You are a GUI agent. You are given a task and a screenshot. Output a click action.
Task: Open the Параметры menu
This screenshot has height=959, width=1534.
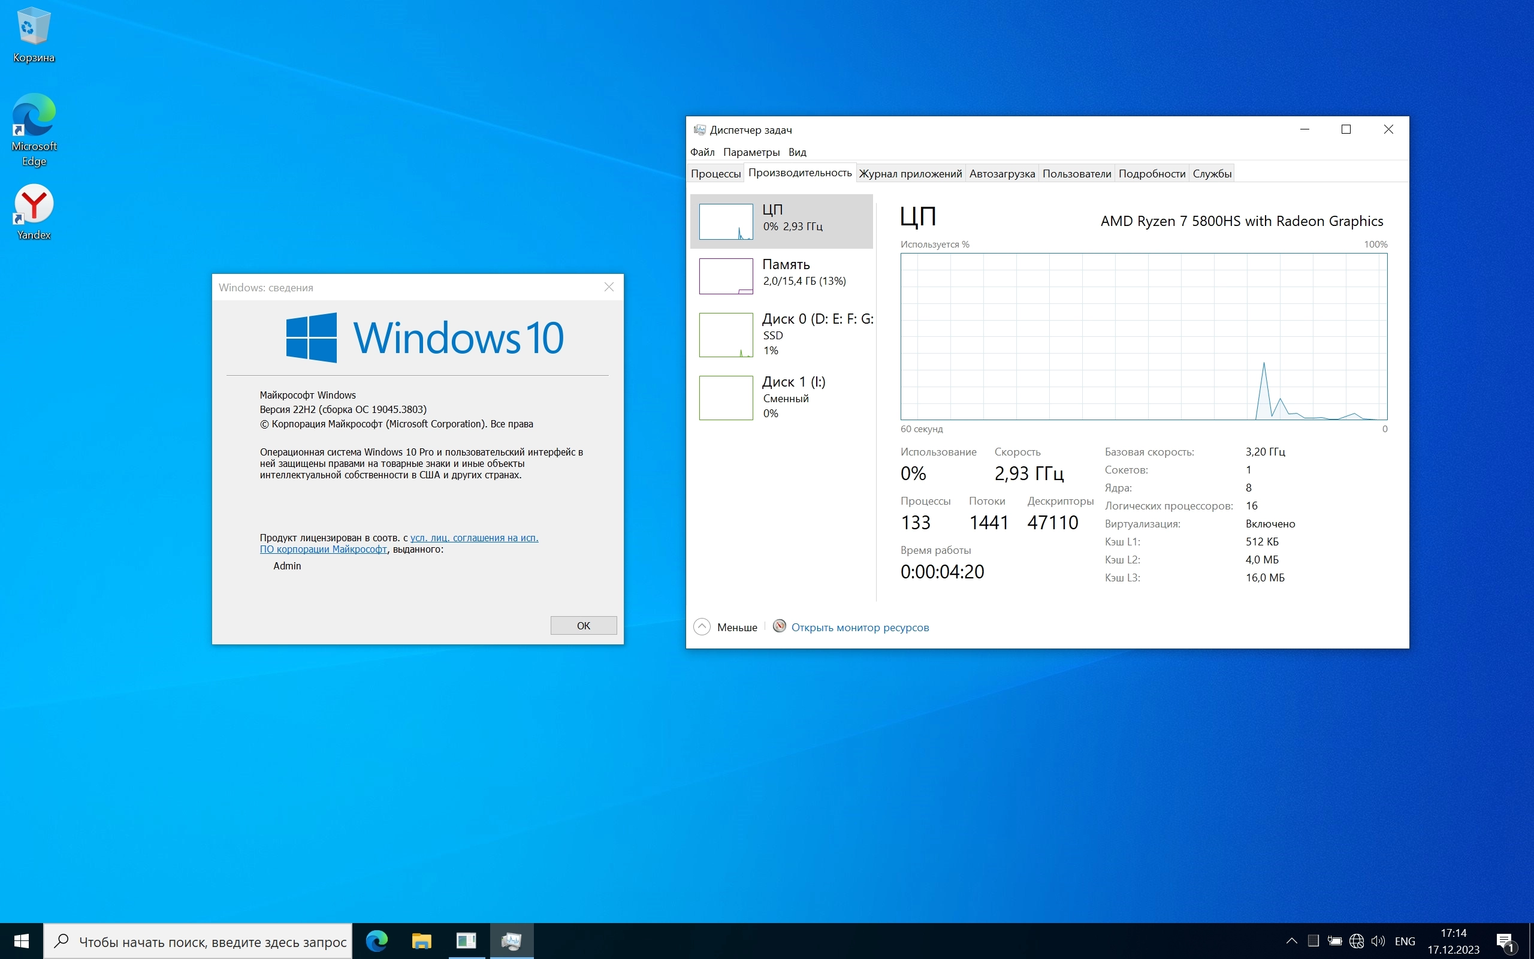[751, 152]
